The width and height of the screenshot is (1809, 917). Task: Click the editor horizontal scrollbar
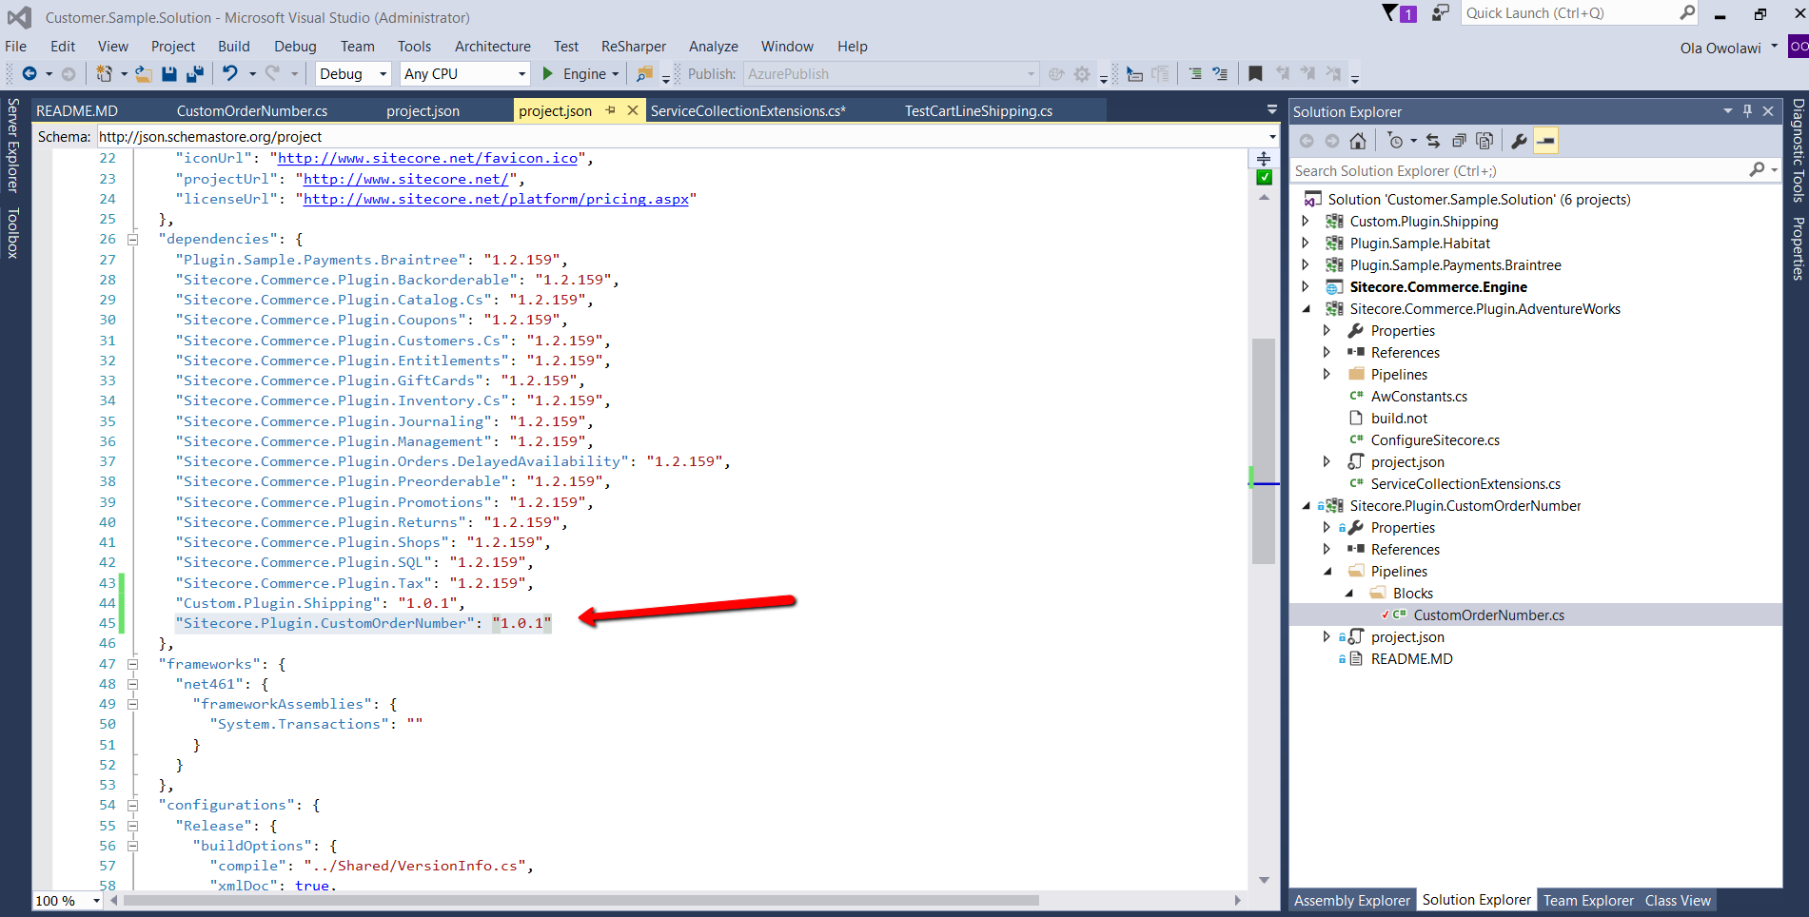(x=580, y=900)
